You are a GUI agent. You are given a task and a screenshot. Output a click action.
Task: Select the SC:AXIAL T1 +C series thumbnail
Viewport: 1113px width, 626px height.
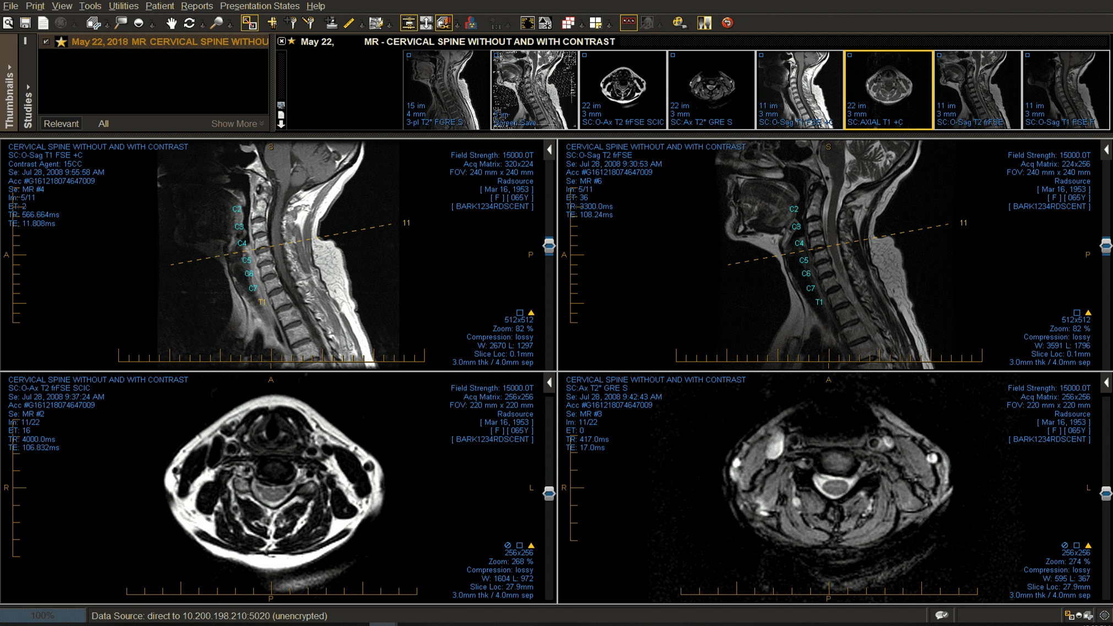tap(888, 88)
